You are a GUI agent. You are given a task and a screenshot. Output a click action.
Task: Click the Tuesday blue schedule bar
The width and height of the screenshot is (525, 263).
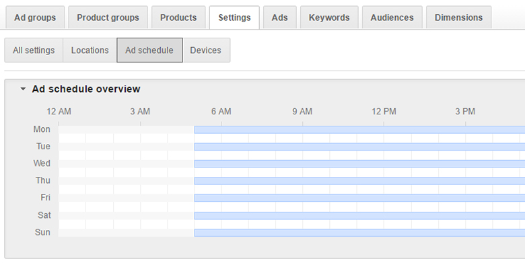pyautogui.click(x=359, y=147)
